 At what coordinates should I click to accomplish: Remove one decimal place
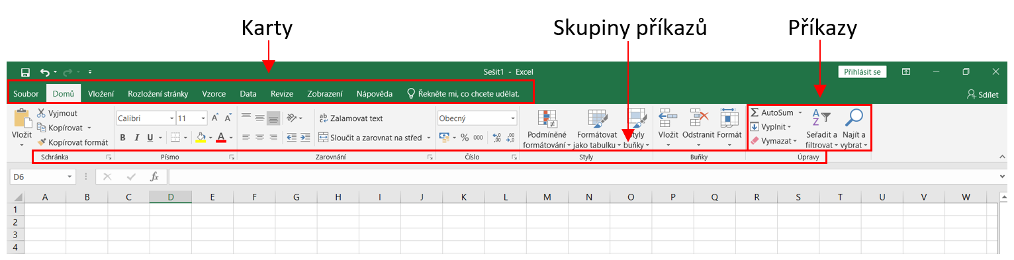(511, 138)
